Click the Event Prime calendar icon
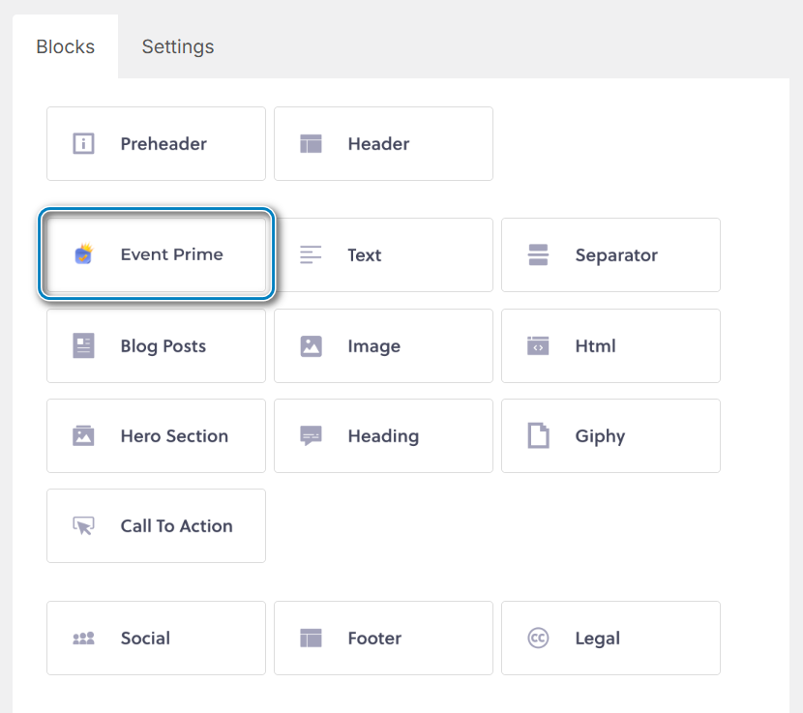Viewport: 803px width, 713px height. 83,254
